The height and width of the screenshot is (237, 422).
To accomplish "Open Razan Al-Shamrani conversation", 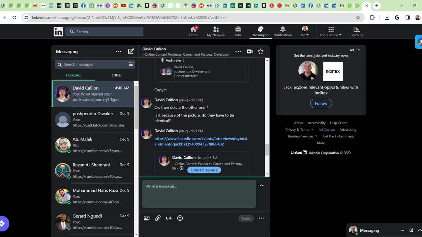I will [93, 171].
